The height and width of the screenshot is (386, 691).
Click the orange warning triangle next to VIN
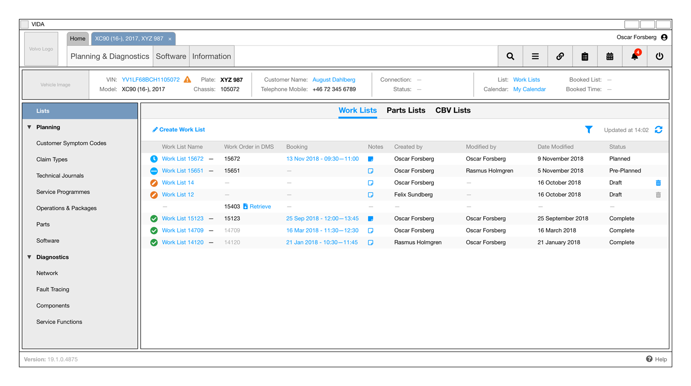[x=187, y=80]
